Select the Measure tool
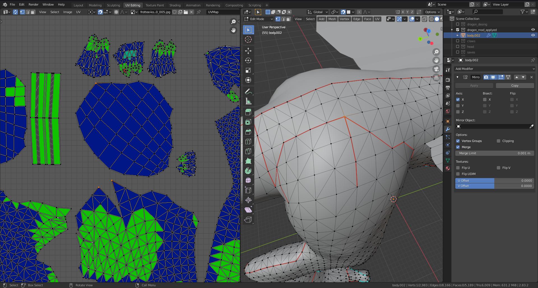 pyautogui.click(x=248, y=101)
